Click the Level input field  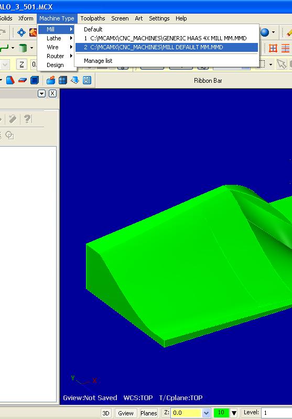[276, 413]
